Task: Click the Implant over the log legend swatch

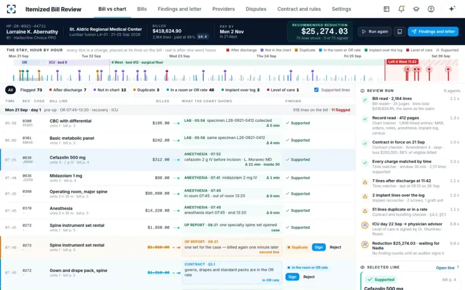Action: click(x=365, y=50)
